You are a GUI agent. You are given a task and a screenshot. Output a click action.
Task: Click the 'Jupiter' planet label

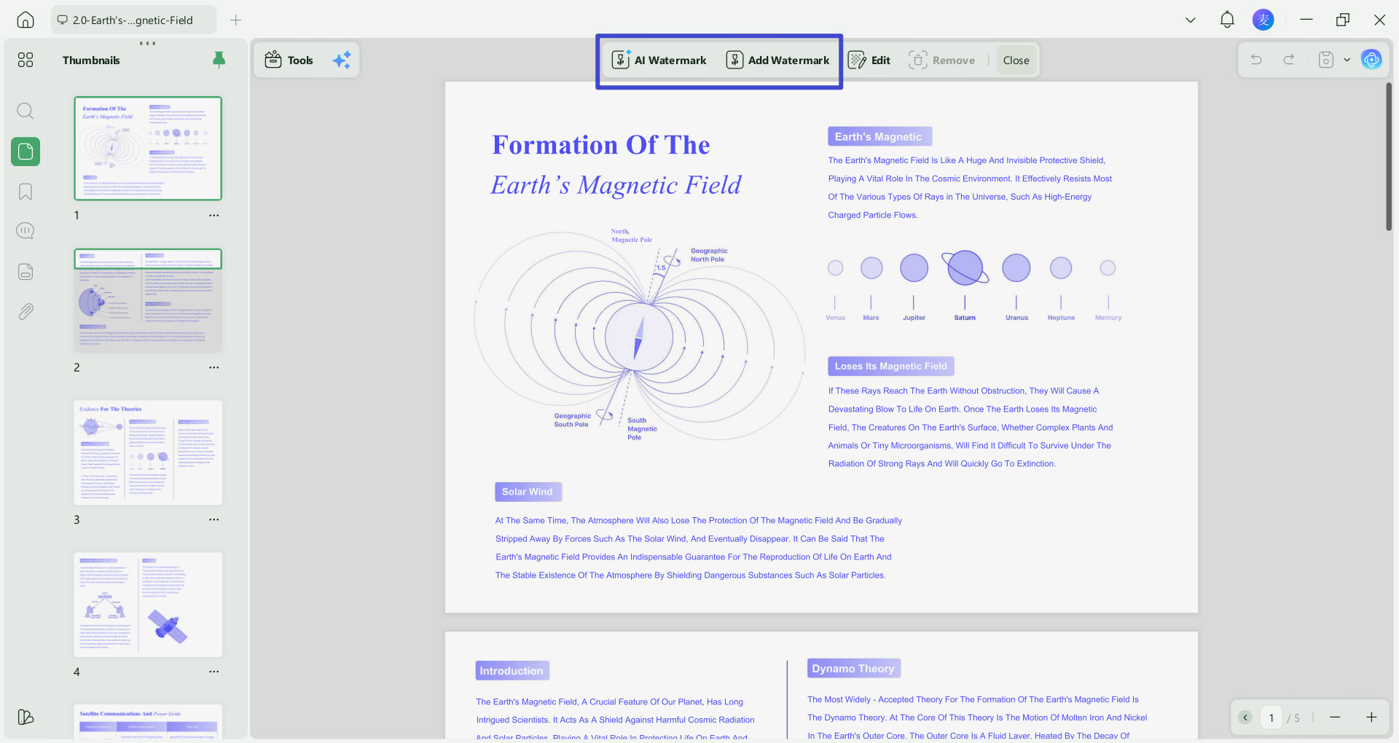tap(914, 318)
